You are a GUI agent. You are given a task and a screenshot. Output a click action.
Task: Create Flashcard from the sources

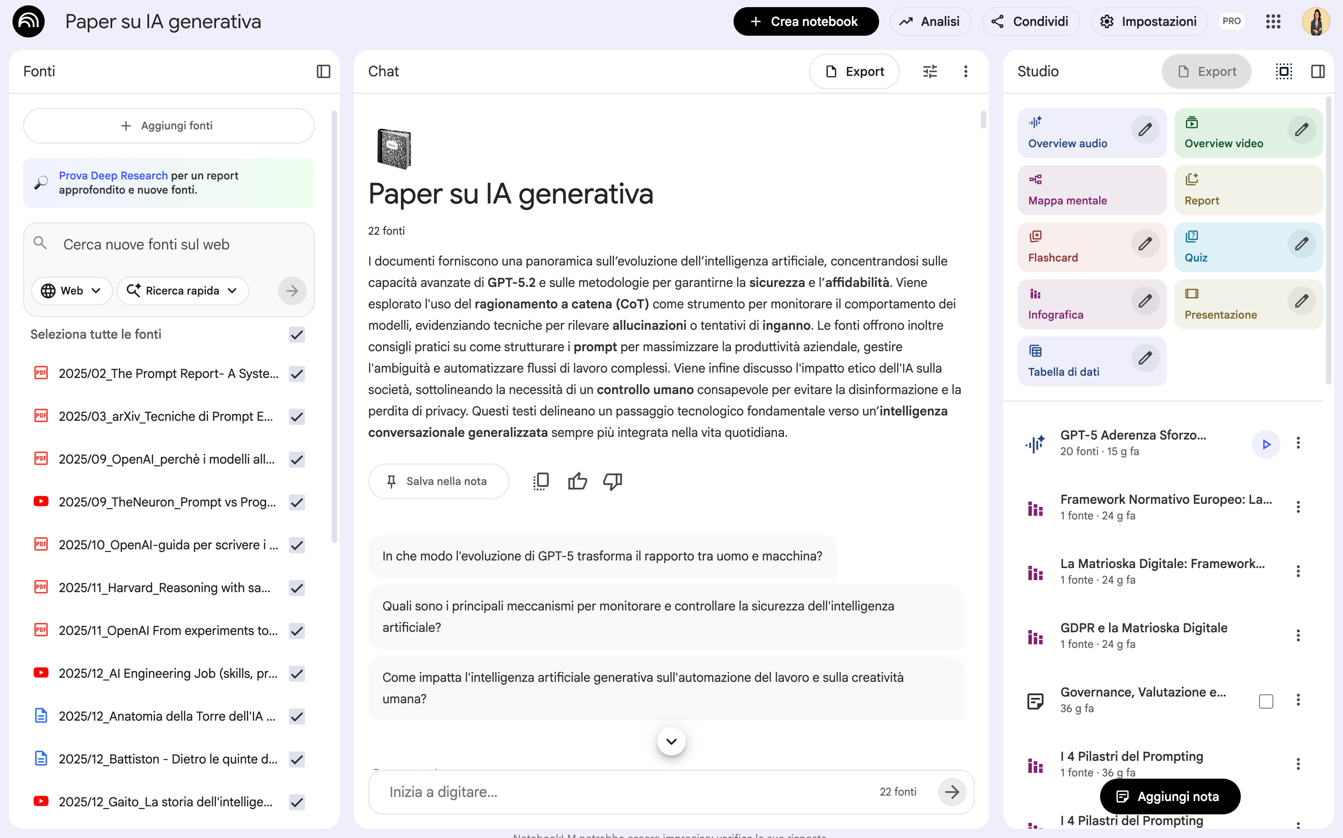pos(1054,247)
